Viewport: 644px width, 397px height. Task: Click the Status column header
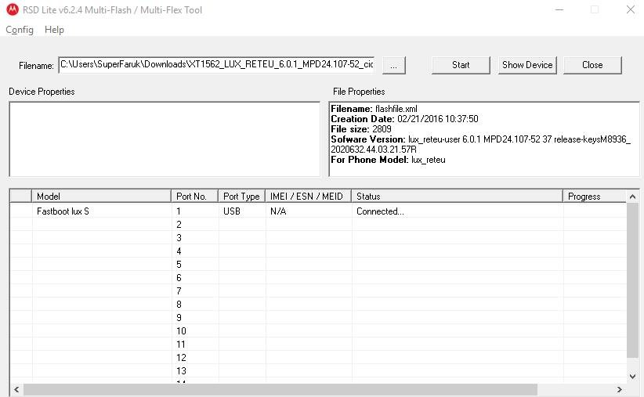coord(457,197)
